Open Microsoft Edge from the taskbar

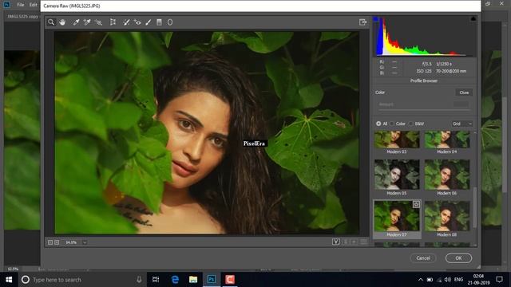coord(175,280)
